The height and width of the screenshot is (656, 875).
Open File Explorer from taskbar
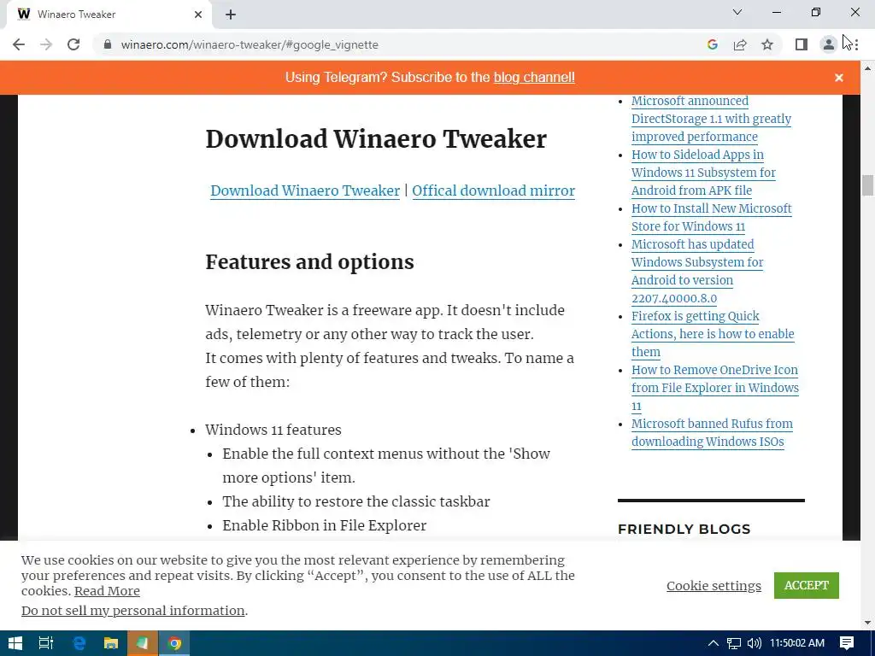point(111,643)
